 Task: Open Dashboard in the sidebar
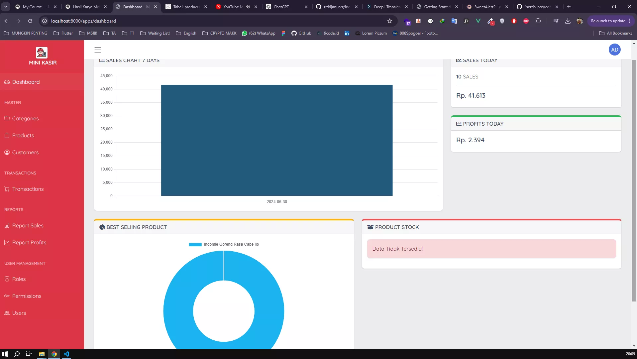[x=42, y=82]
